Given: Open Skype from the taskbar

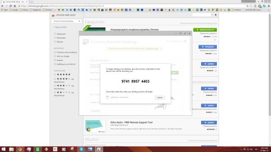Looking at the screenshot, I should click(81, 149).
